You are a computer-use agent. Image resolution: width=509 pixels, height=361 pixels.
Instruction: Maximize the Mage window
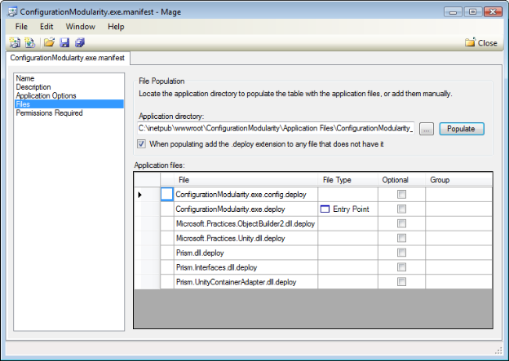[473, 11]
